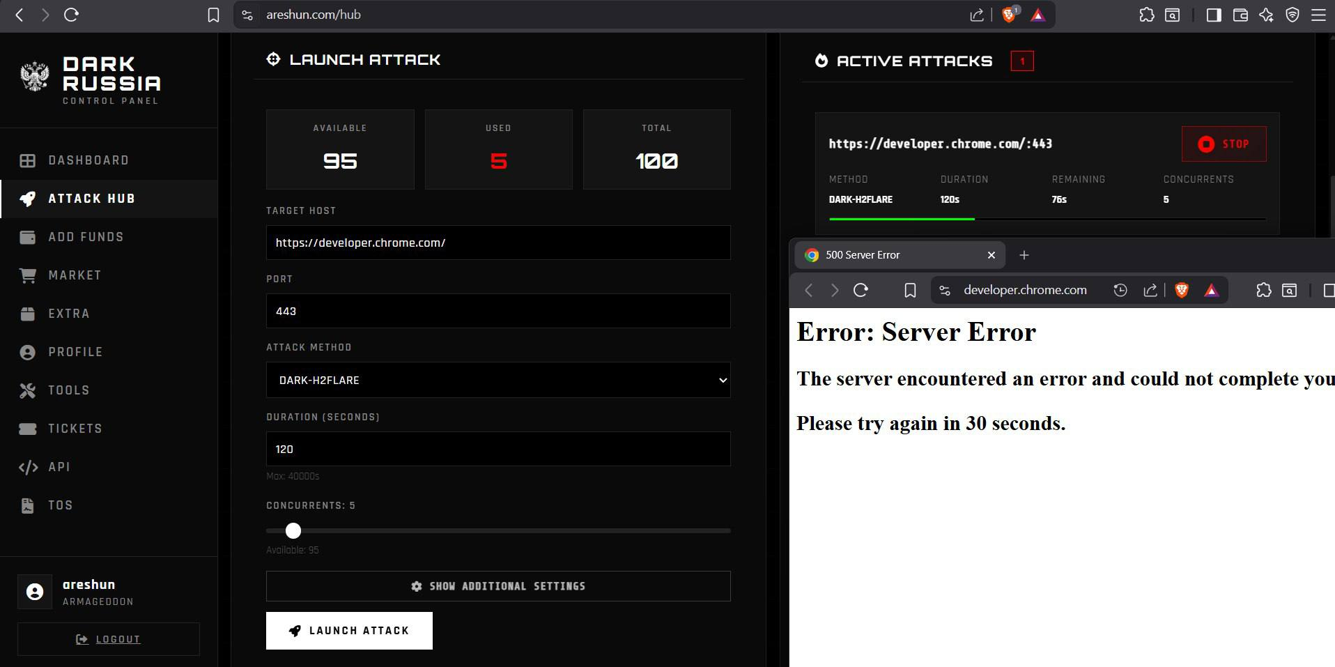Click the Attack Hub rocket icon

[28, 199]
